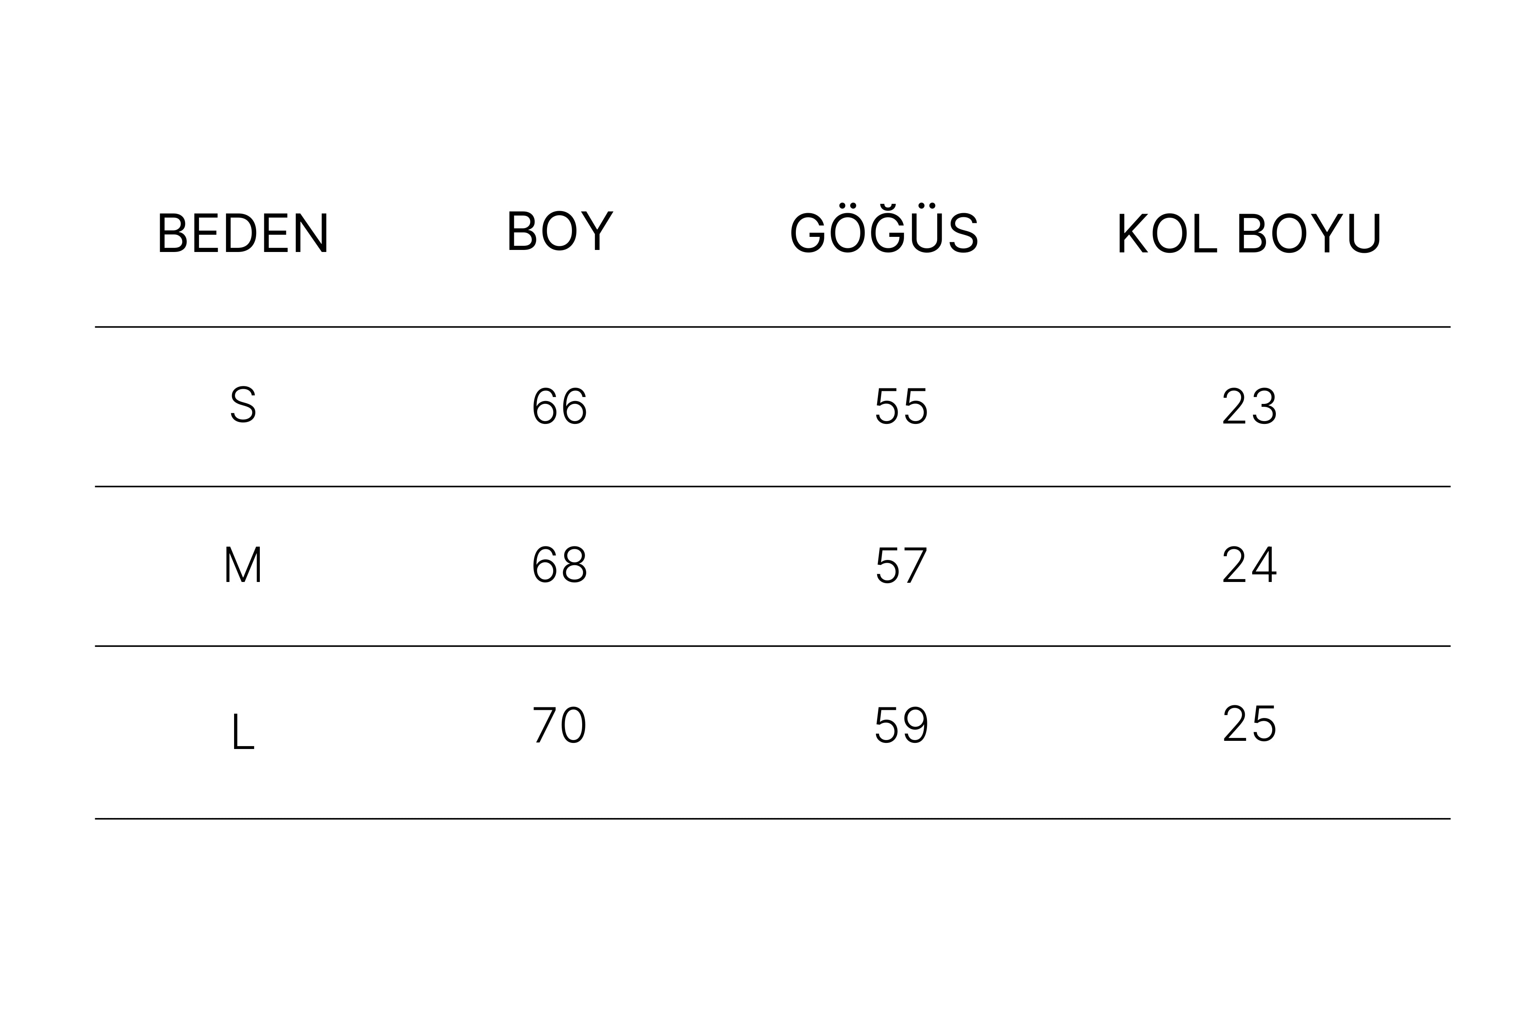Click the value 66 in the BOY column

[x=560, y=406]
